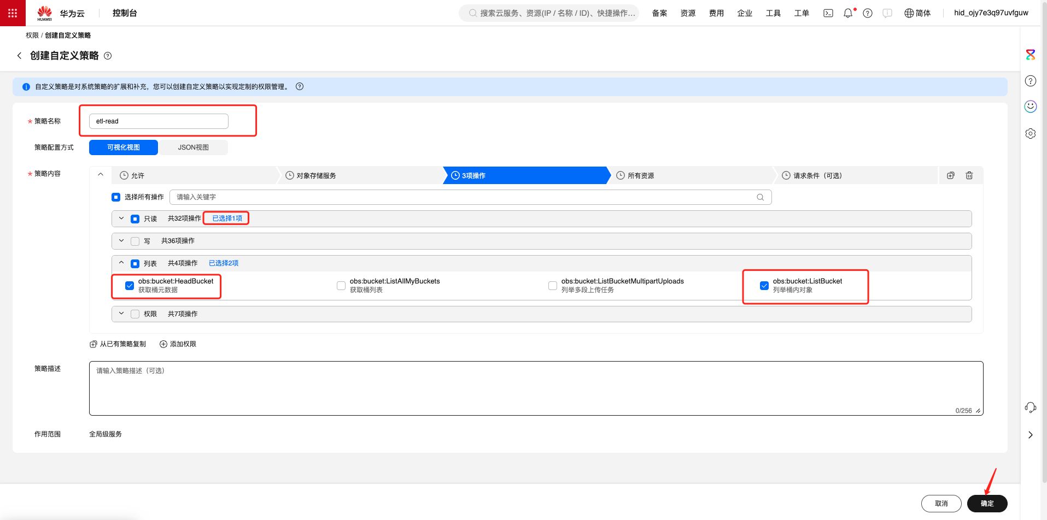The width and height of the screenshot is (1047, 520).
Task: Open the Huawei Cloud service grid menu
Action: coord(13,13)
